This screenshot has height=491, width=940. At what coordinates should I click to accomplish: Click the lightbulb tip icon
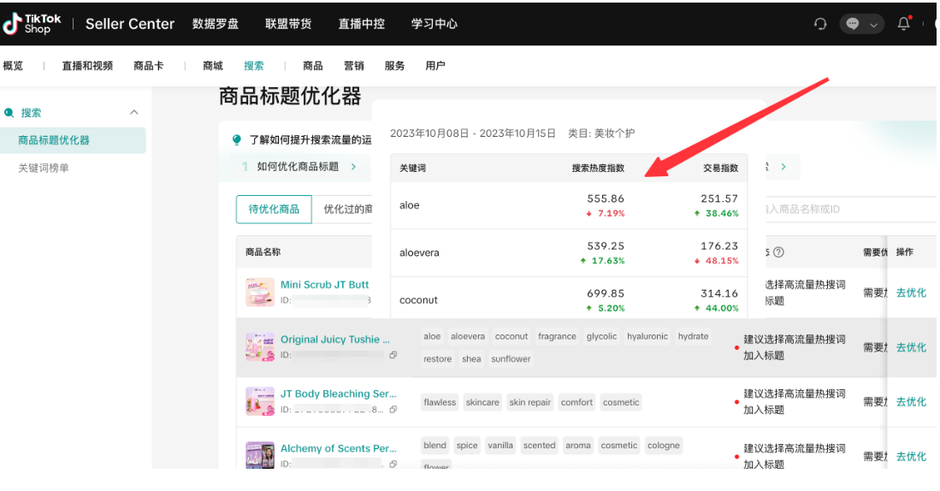pyautogui.click(x=237, y=139)
